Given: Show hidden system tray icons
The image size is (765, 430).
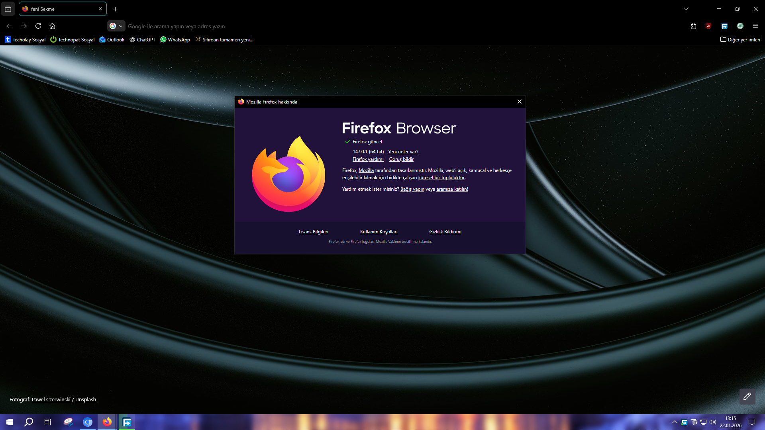Looking at the screenshot, I should [675, 422].
